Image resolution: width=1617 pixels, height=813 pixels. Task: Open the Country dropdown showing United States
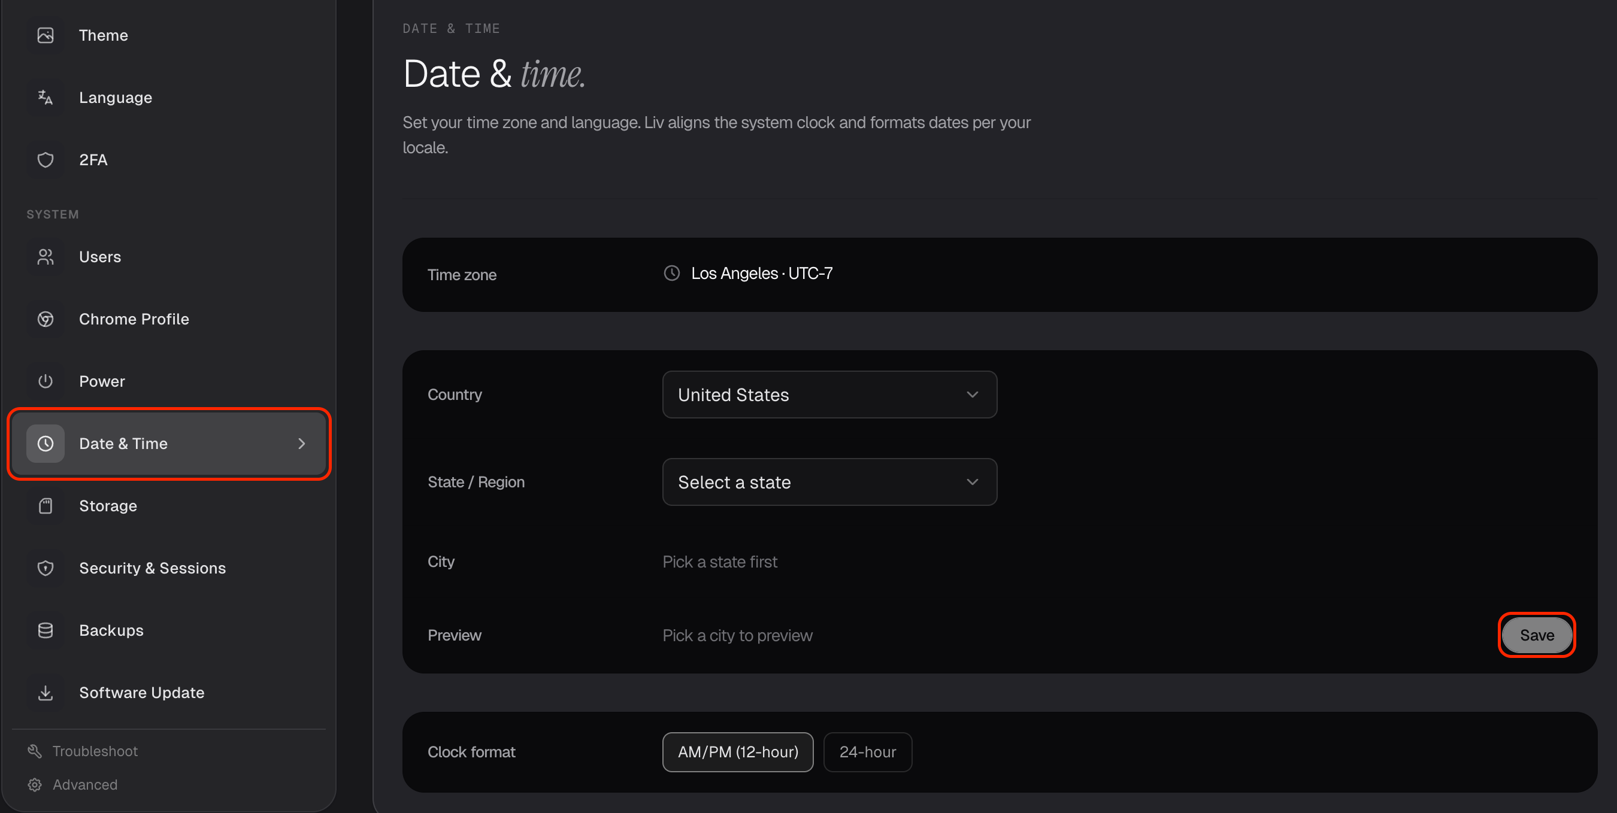[x=829, y=395]
